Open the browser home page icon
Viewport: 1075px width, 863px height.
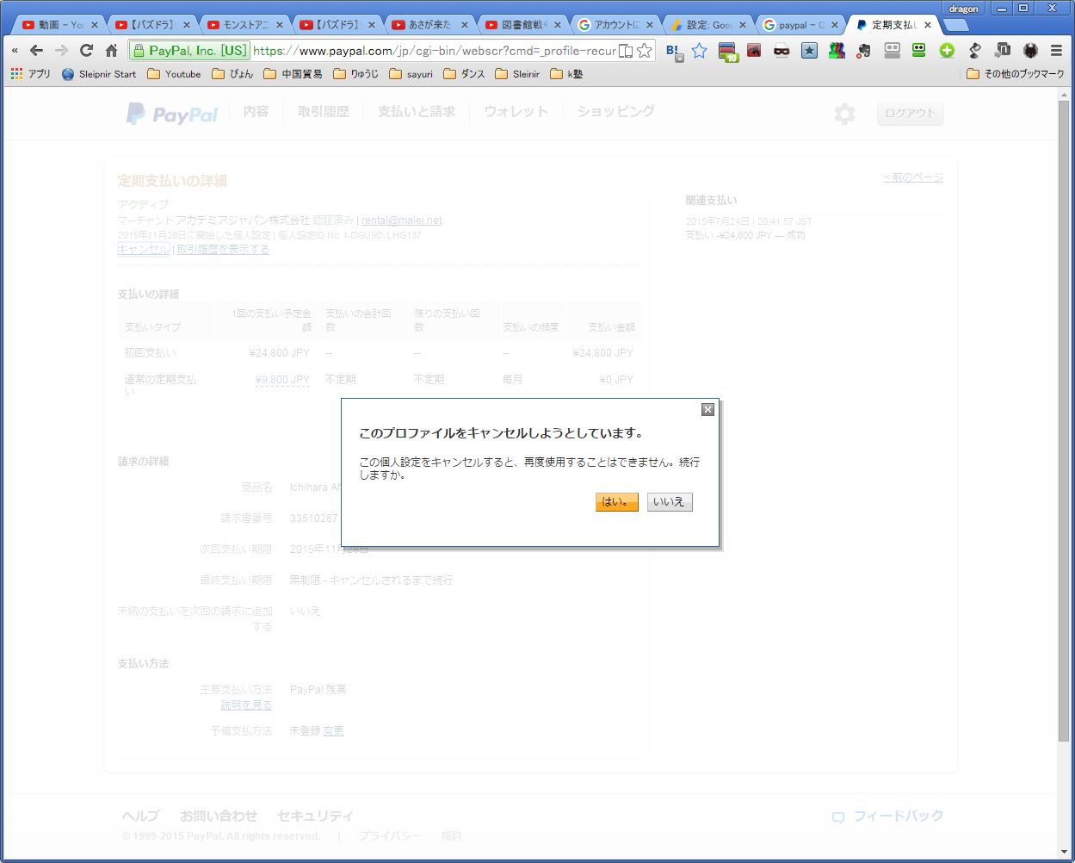click(111, 51)
